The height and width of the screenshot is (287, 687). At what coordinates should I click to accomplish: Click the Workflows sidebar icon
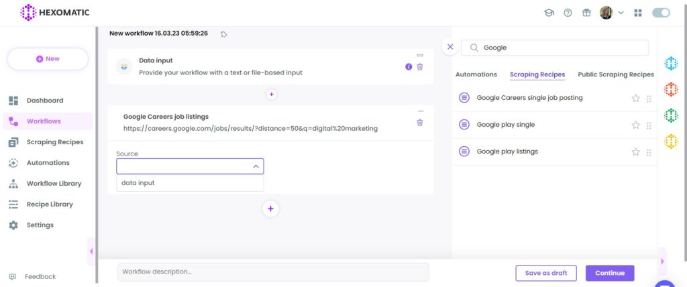13,121
